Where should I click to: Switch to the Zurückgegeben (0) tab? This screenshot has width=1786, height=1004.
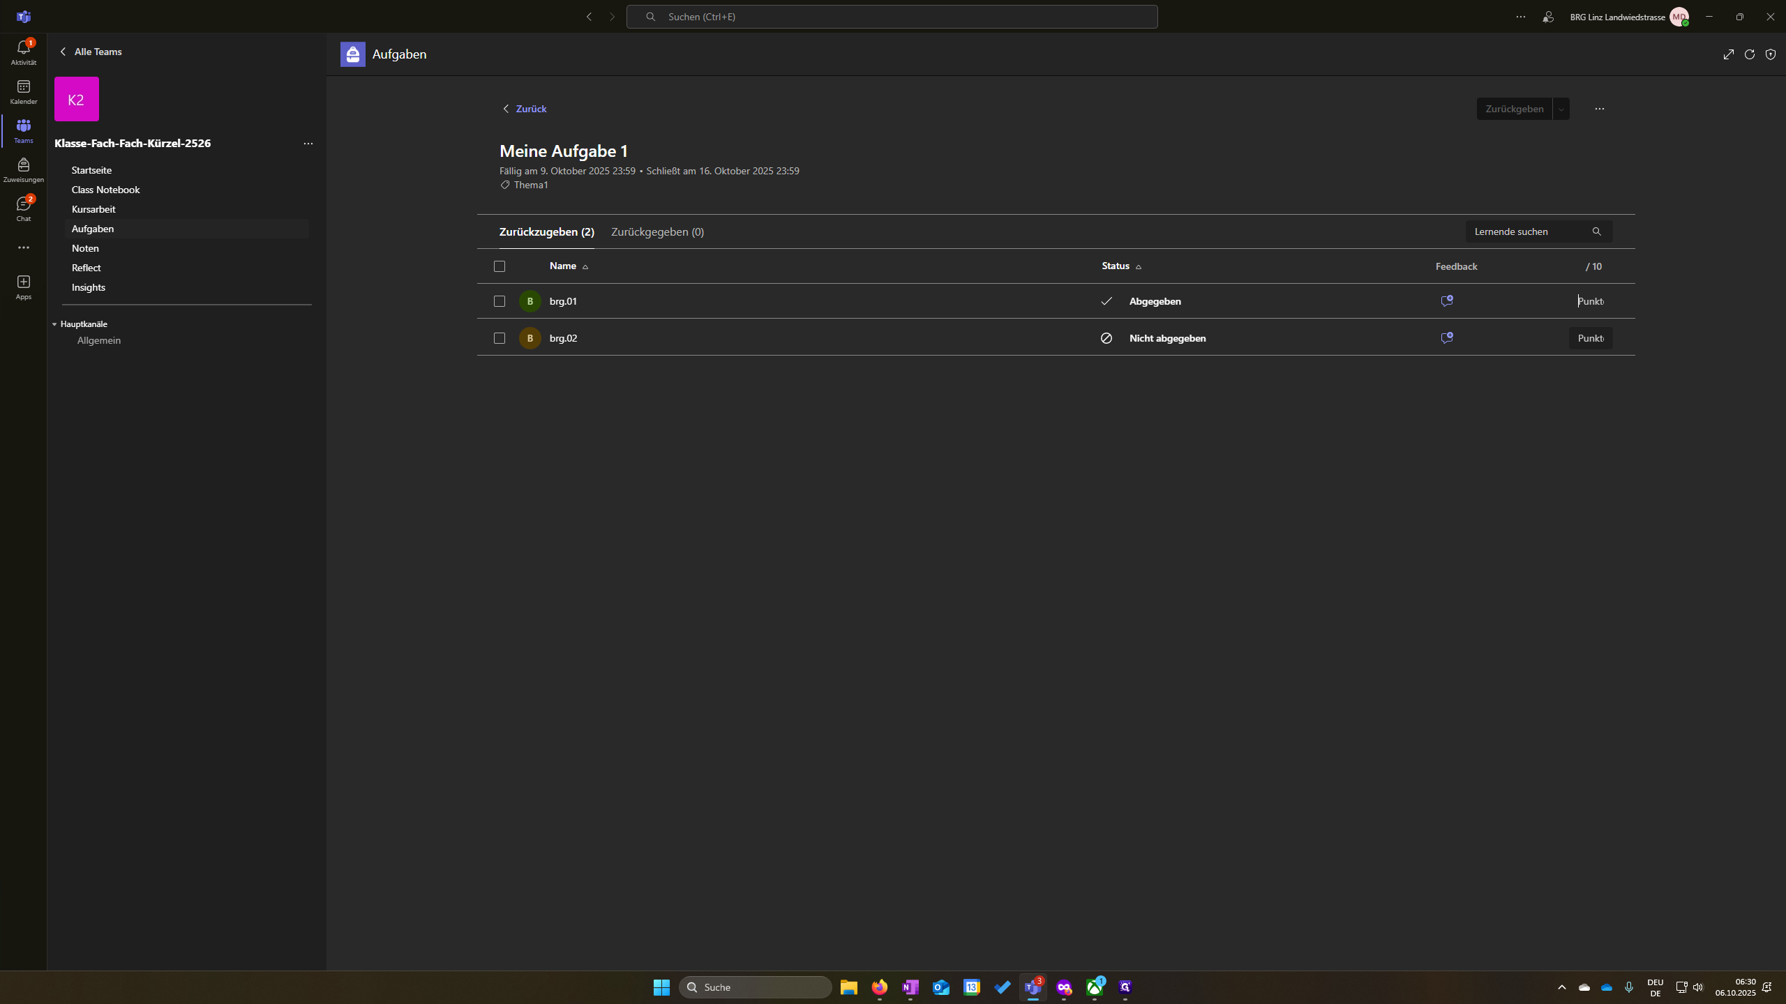(657, 232)
